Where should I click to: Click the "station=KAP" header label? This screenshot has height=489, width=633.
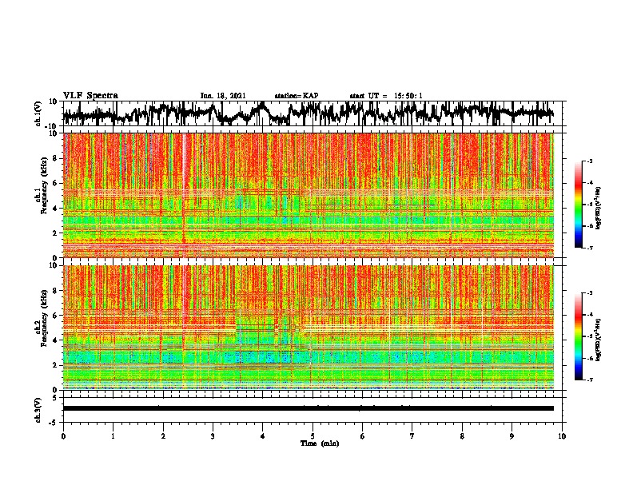tap(297, 96)
